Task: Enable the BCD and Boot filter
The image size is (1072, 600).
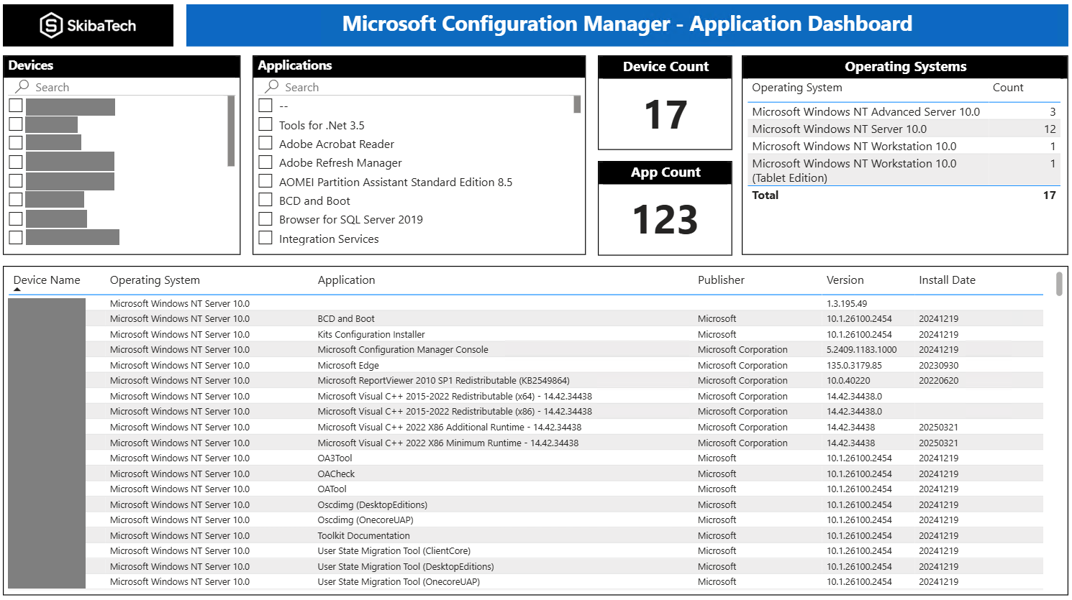Action: (265, 200)
